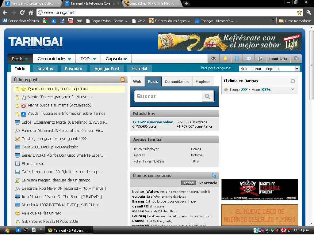
Task: Switch to Novatos tab
Action: coord(45,69)
